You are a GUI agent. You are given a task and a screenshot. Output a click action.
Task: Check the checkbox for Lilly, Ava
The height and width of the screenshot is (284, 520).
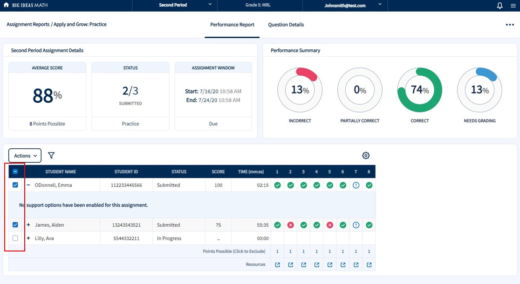tap(15, 238)
